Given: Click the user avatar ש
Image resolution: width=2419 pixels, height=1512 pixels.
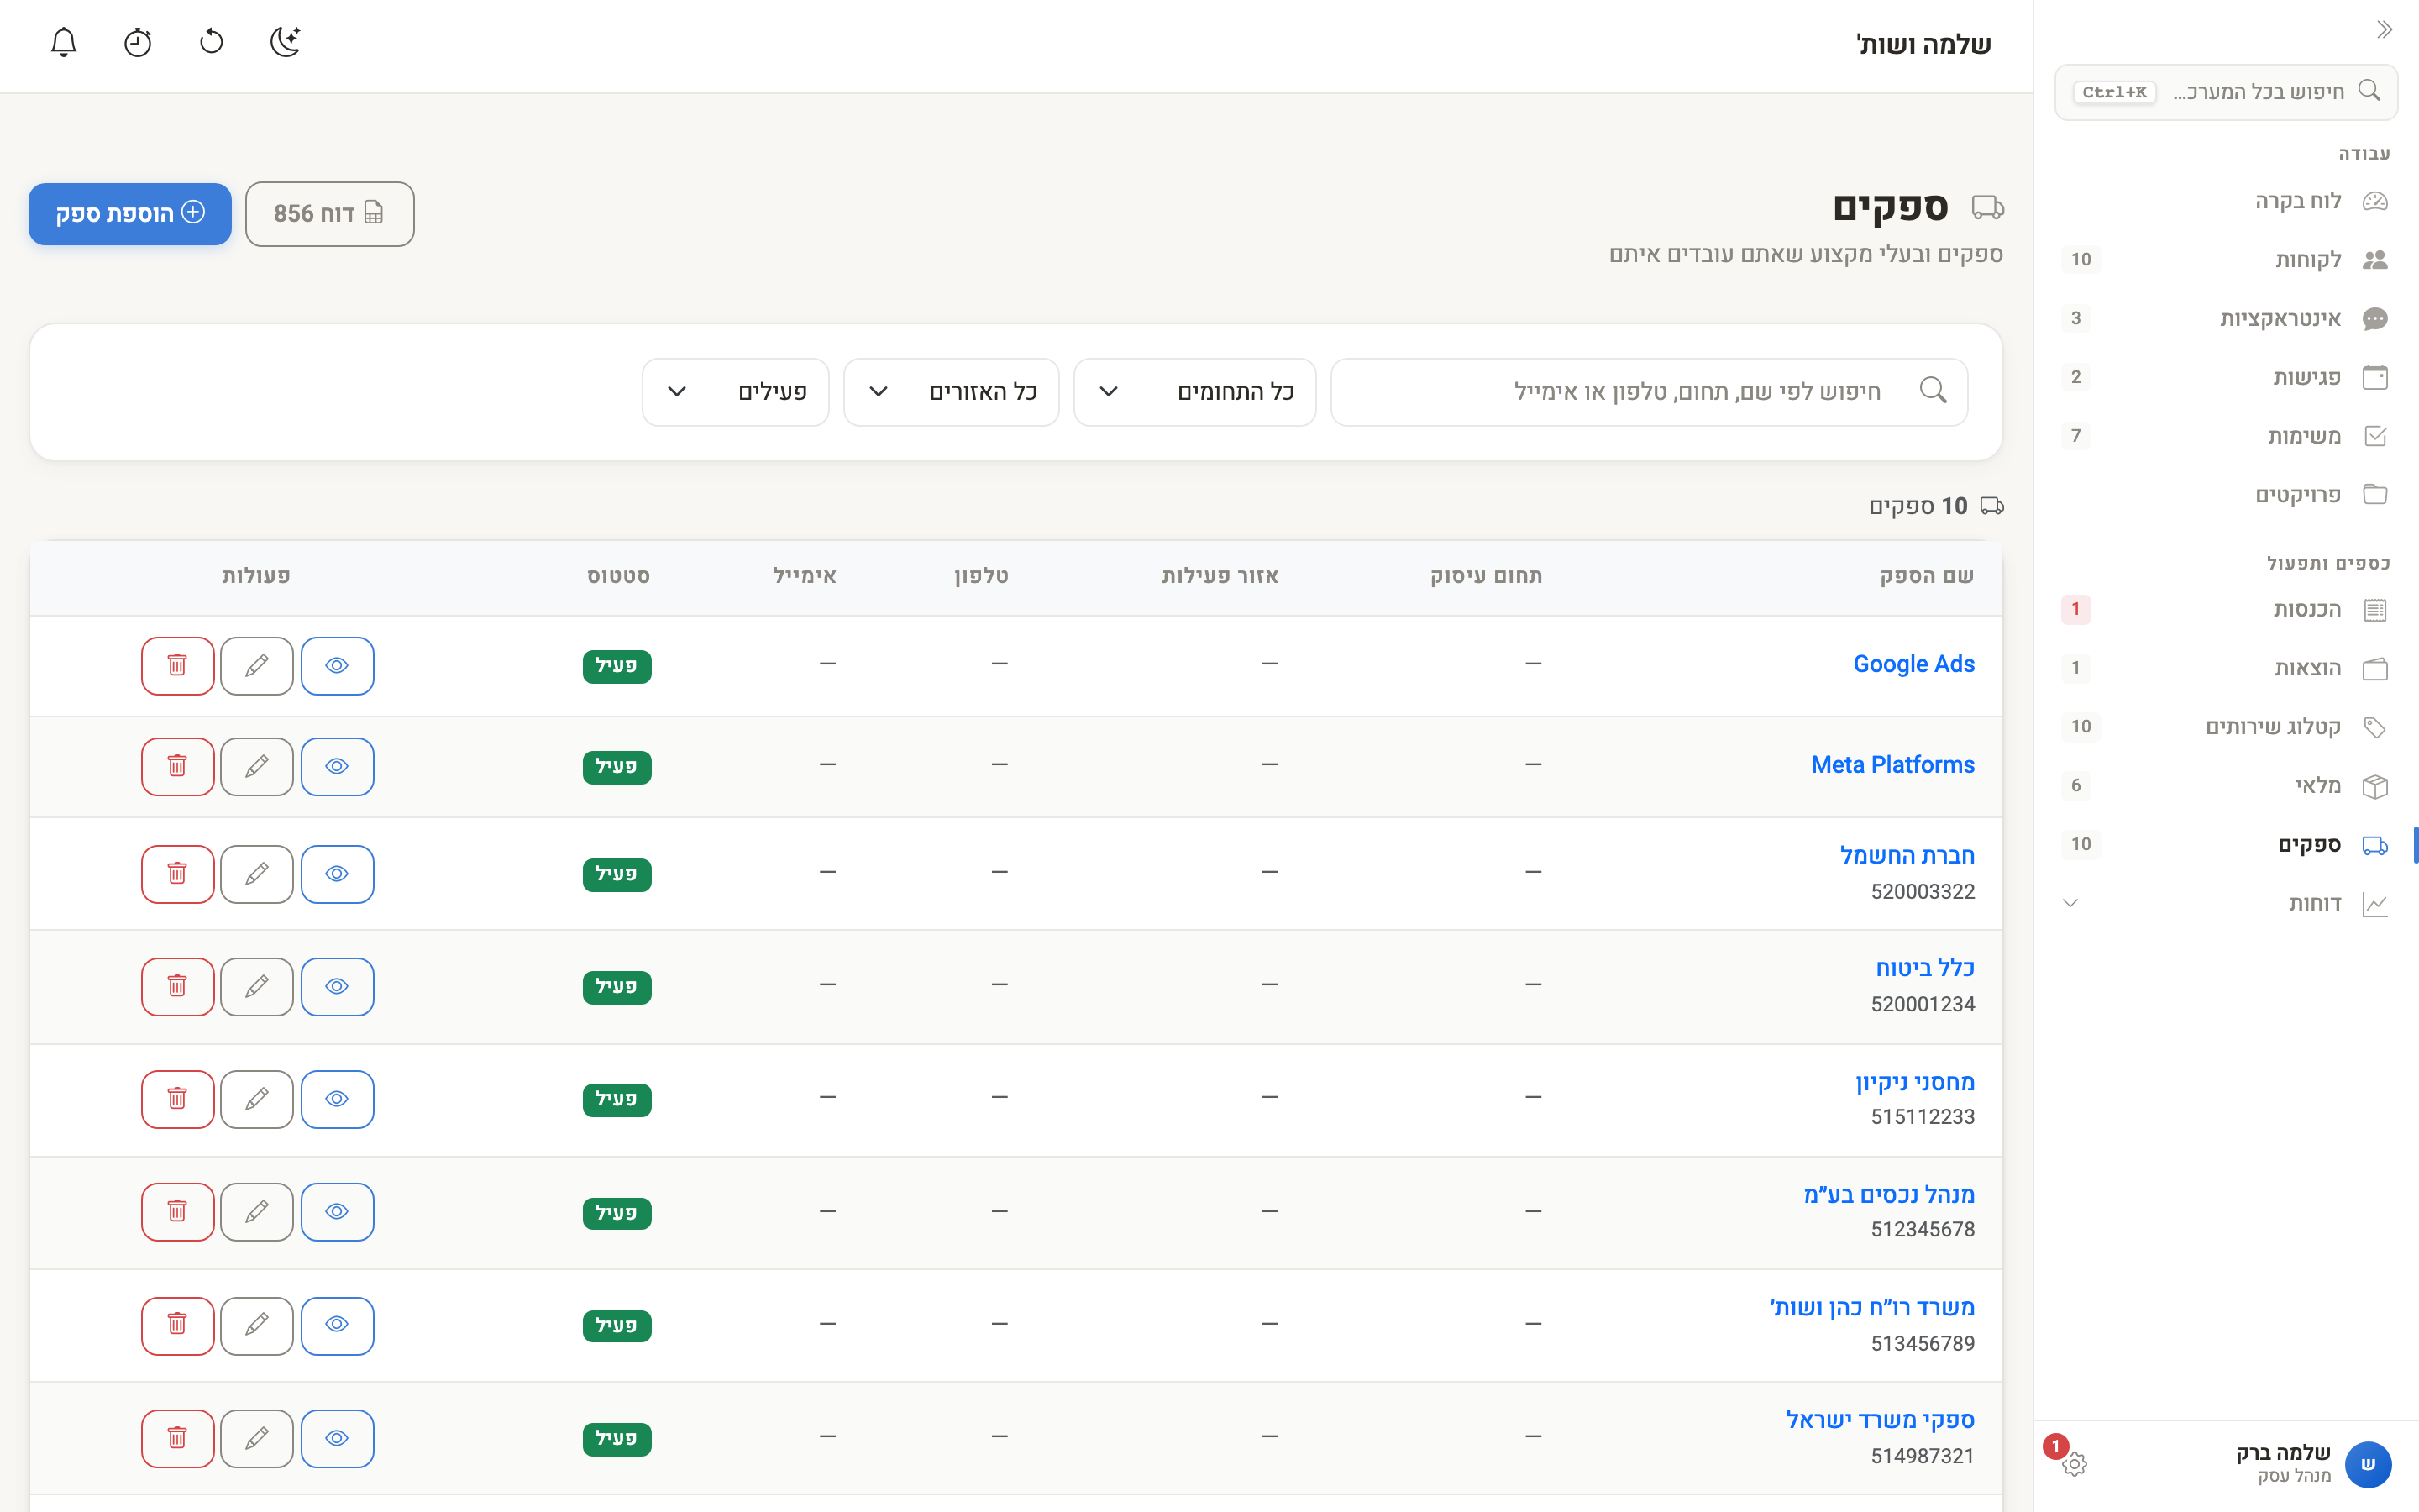Looking at the screenshot, I should click(2368, 1464).
